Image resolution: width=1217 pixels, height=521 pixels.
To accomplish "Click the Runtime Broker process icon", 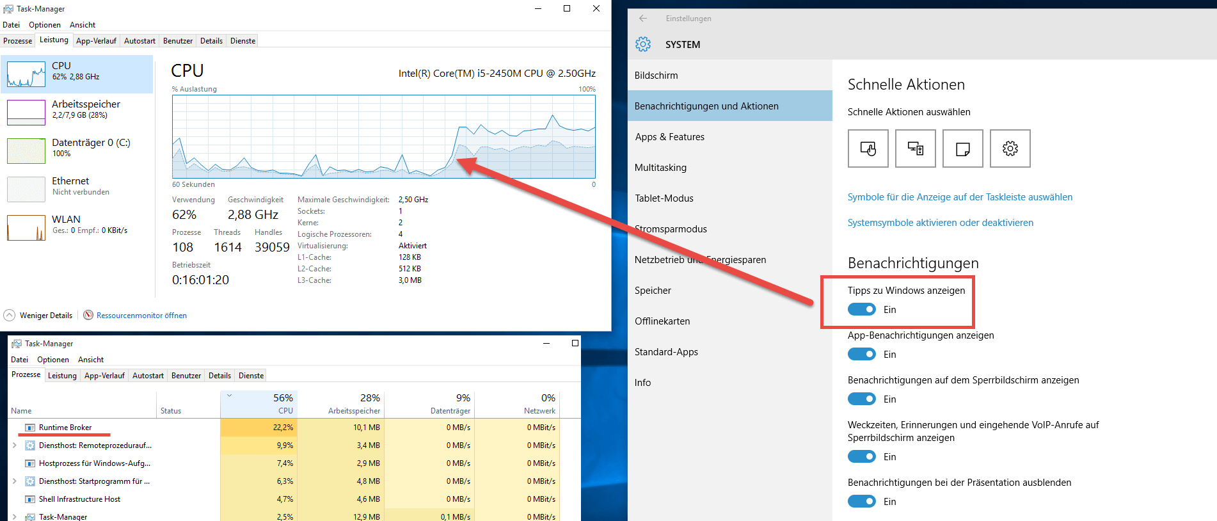I will click(29, 428).
